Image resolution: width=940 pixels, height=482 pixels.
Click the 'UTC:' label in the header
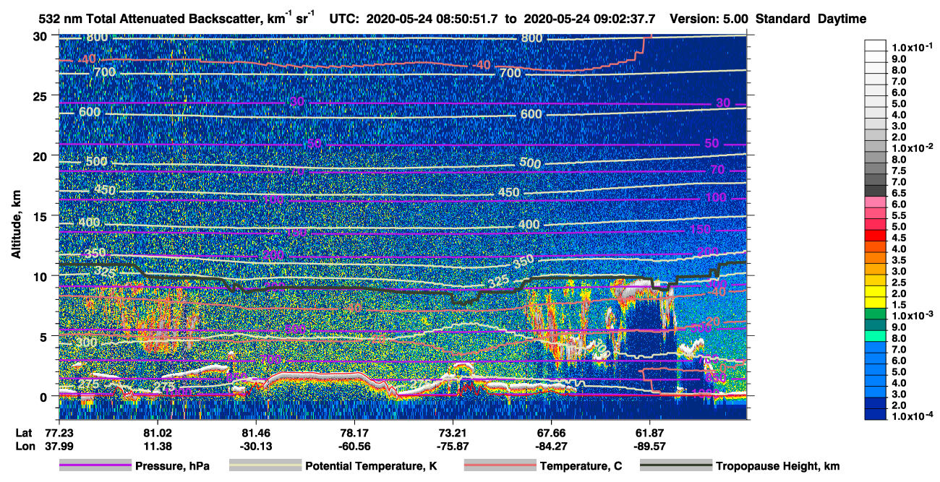(x=345, y=20)
